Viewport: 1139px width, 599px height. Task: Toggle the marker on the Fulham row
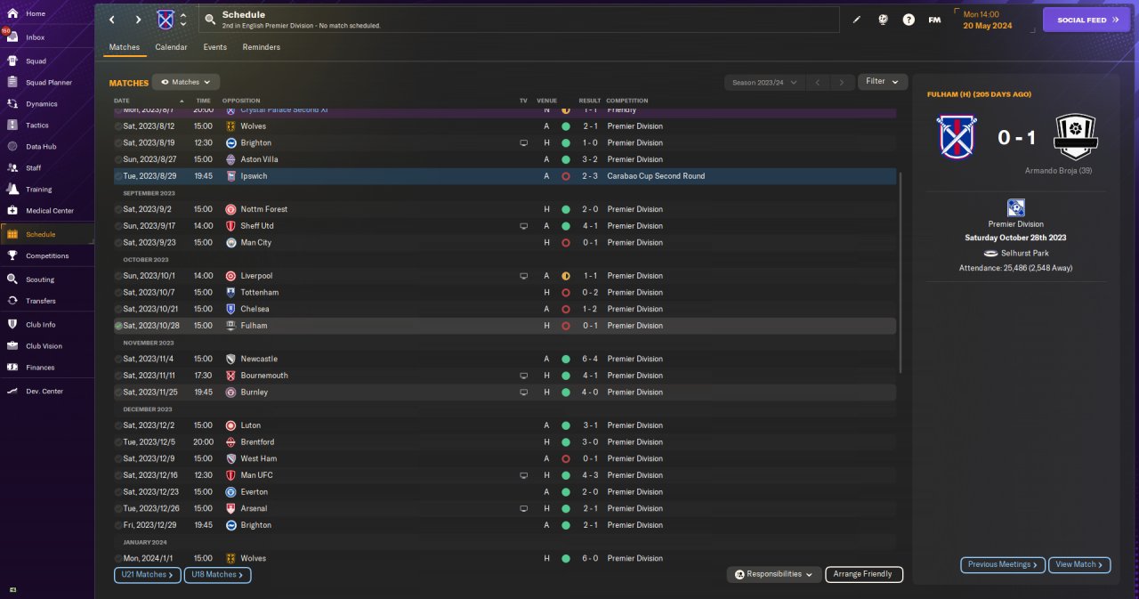pos(118,326)
